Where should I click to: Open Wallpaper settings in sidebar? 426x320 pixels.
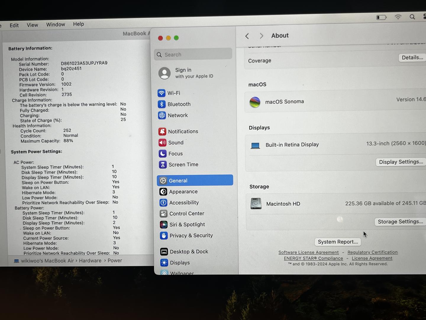coord(177,273)
